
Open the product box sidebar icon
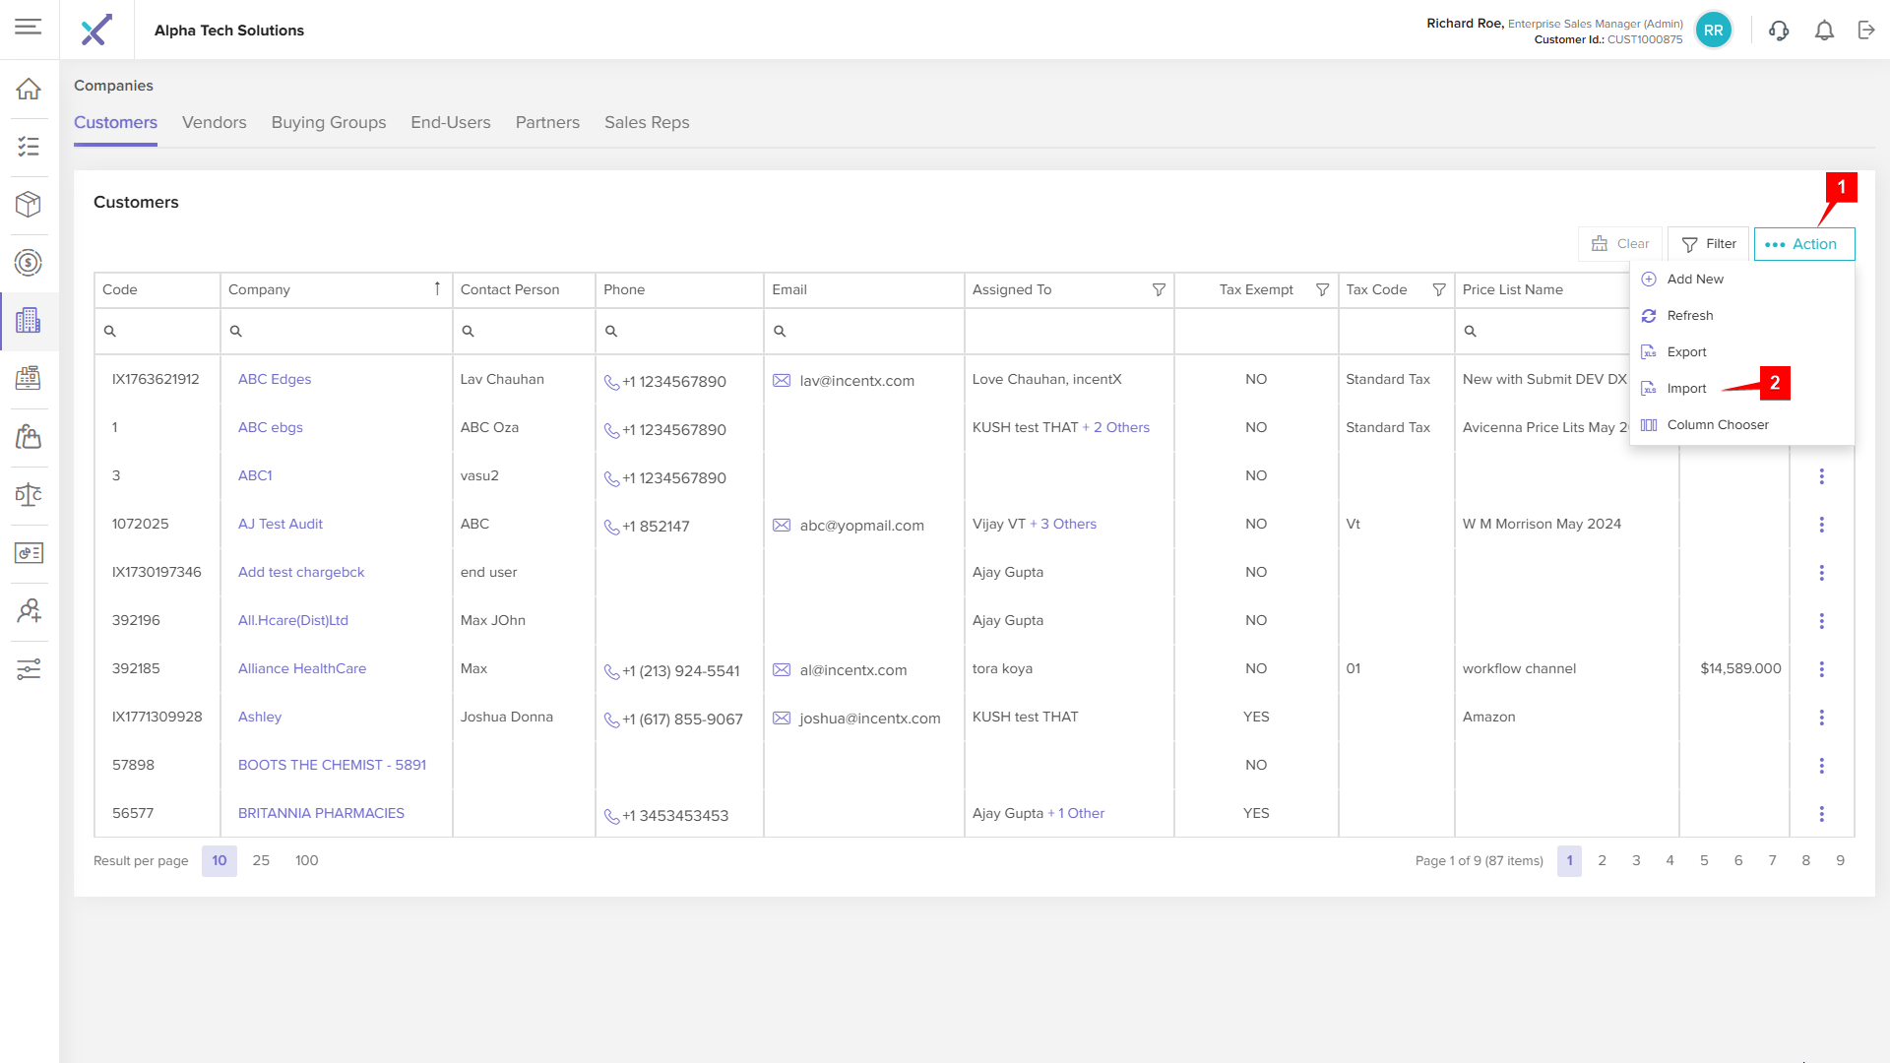point(29,204)
